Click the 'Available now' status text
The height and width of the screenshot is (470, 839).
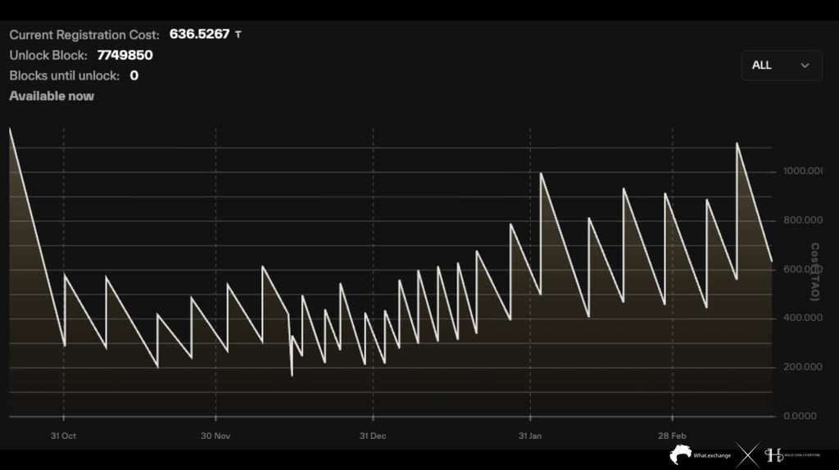52,97
